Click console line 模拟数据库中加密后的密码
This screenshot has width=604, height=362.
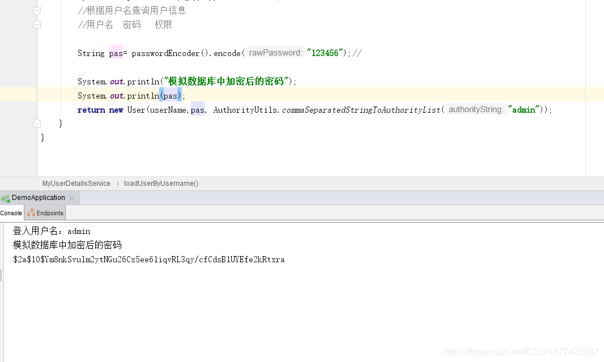(x=67, y=245)
